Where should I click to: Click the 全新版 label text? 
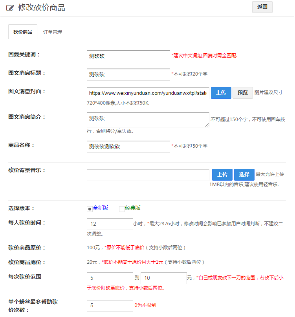click(x=101, y=208)
